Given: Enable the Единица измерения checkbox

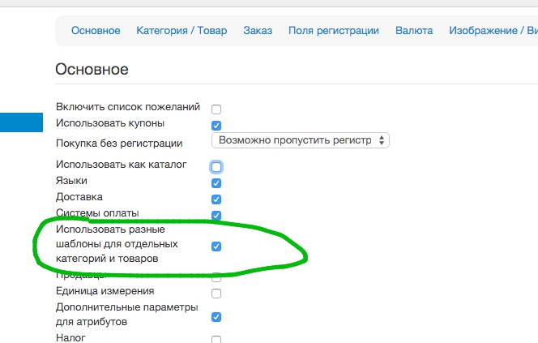Looking at the screenshot, I should 216,294.
